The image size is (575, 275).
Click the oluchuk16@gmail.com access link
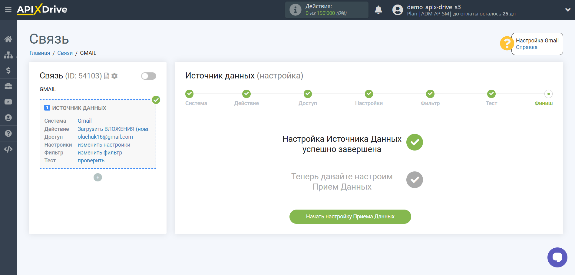[x=105, y=137]
